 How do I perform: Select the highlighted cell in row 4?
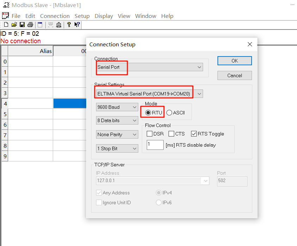pyautogui.click(x=70, y=103)
